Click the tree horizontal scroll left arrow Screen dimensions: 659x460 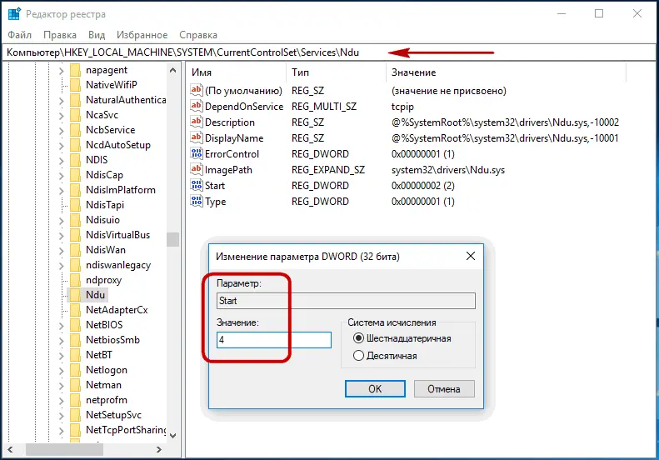(10, 449)
